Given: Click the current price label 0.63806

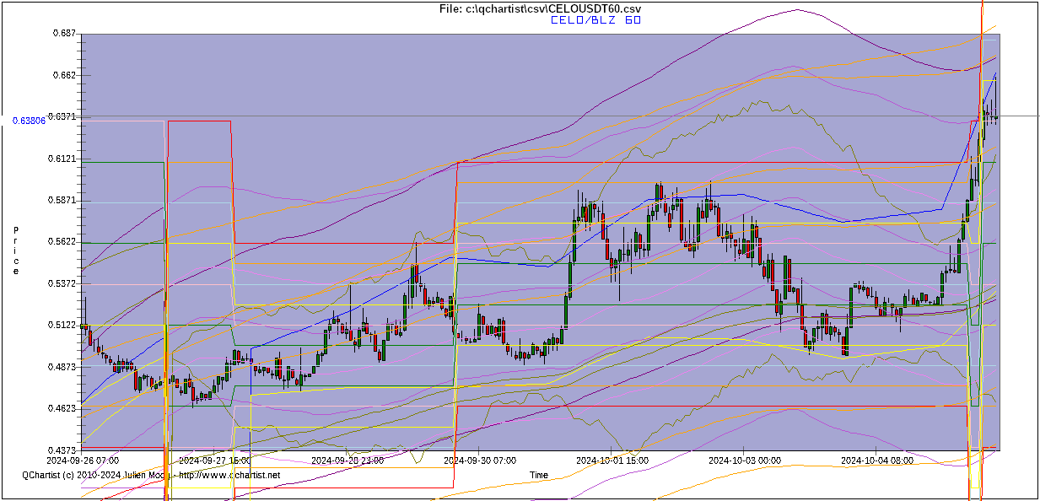Looking at the screenshot, I should [x=29, y=121].
